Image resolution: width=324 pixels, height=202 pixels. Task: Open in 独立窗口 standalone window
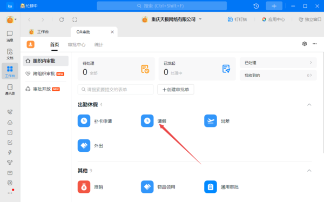click(310, 19)
